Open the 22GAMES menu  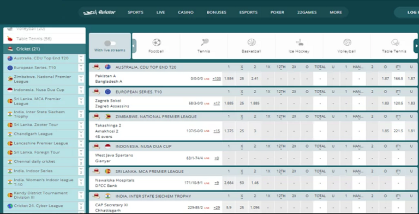(x=307, y=13)
